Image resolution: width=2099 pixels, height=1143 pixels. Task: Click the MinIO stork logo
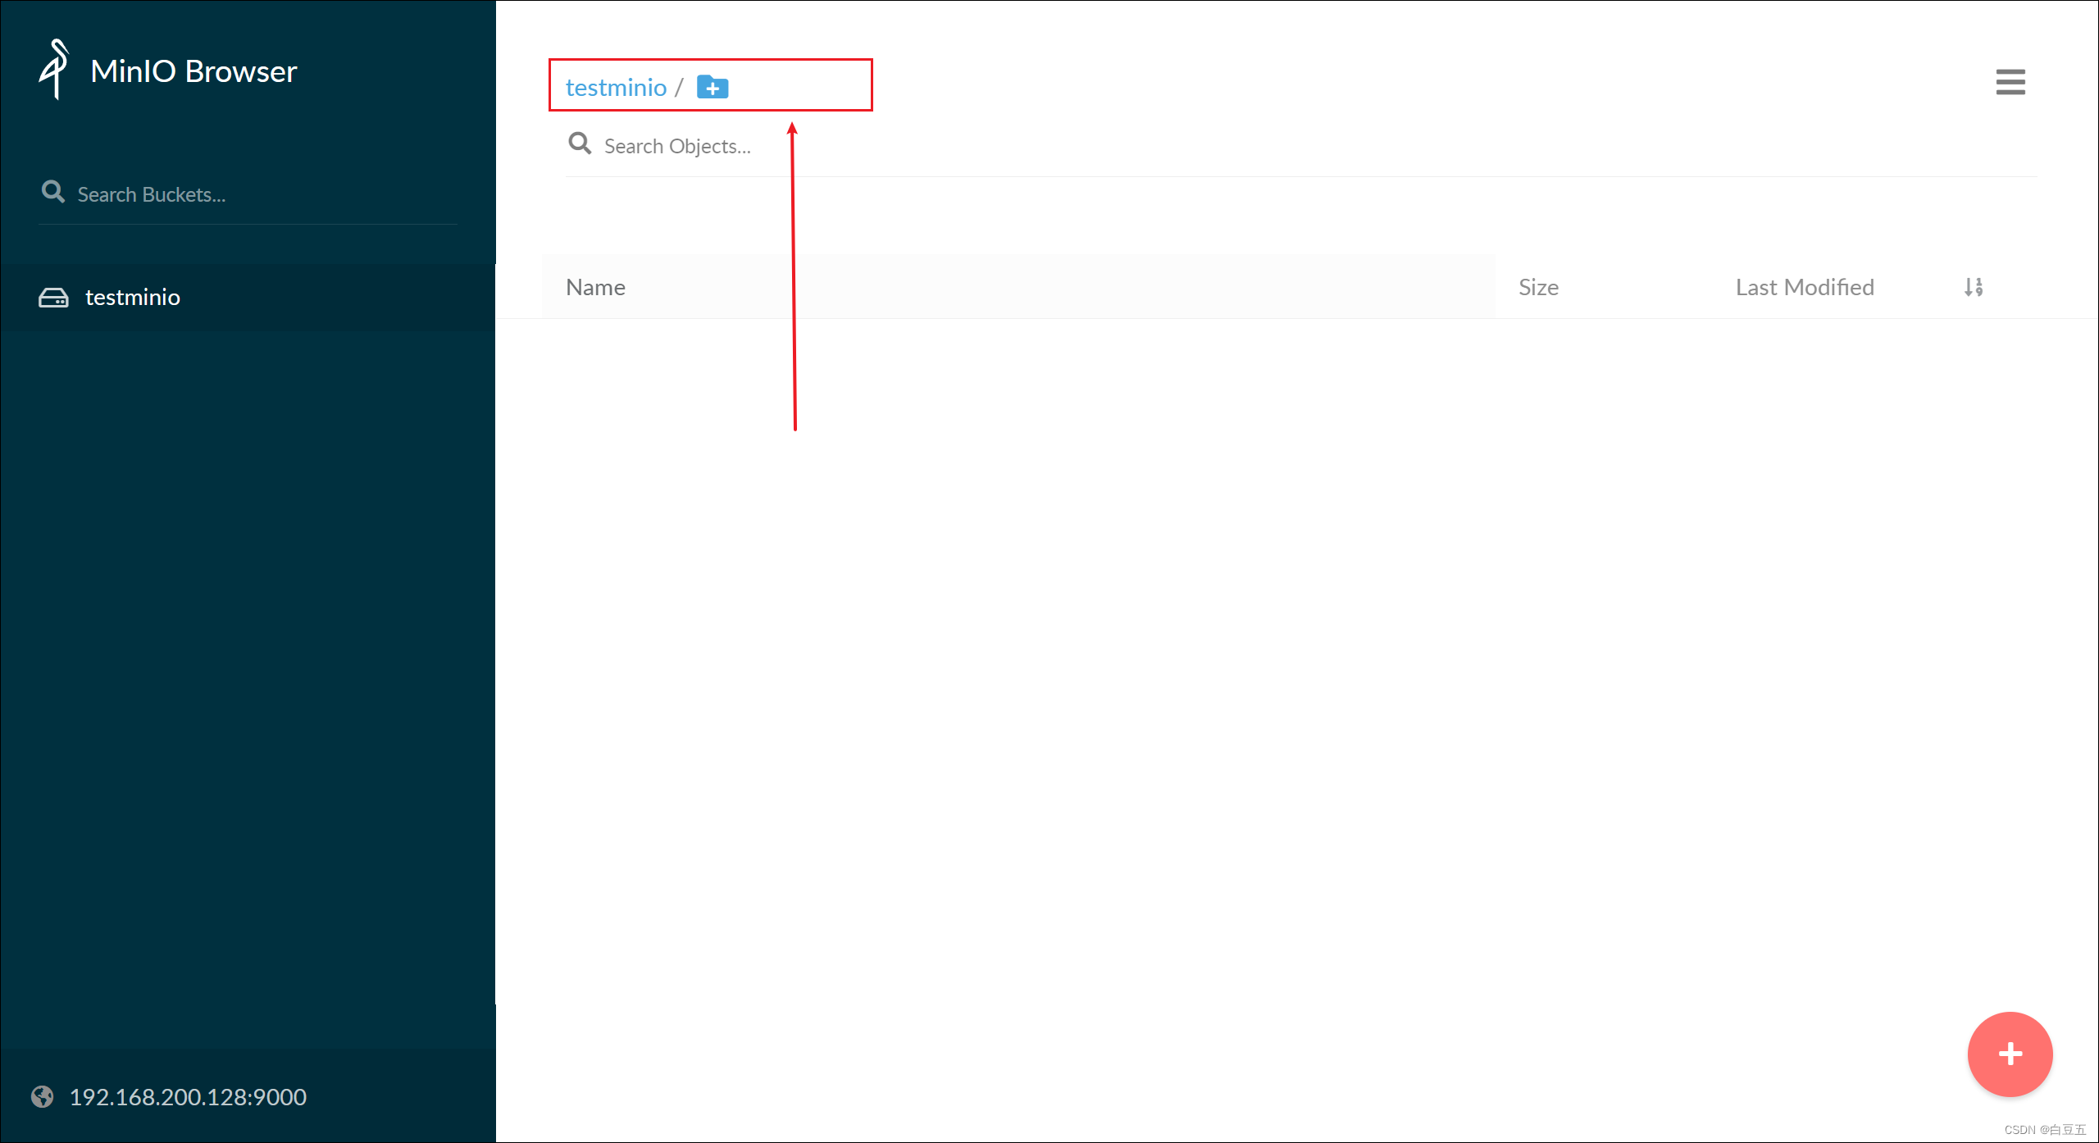[x=55, y=70]
